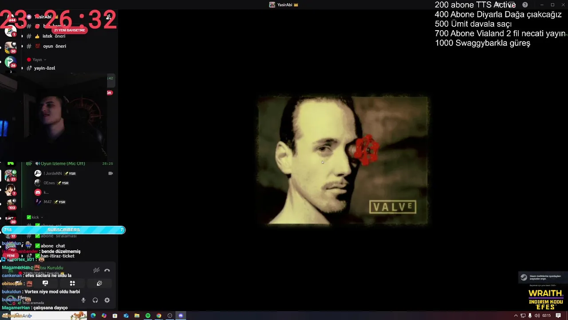
Task: Collapse the Yayın category
Action: coord(36,60)
